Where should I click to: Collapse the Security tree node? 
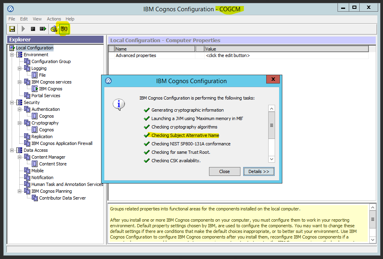point(12,102)
